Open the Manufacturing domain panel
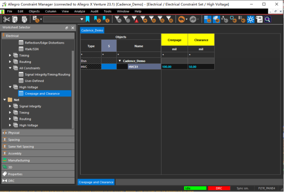The height and width of the screenshot is (192, 284). [x=38, y=160]
